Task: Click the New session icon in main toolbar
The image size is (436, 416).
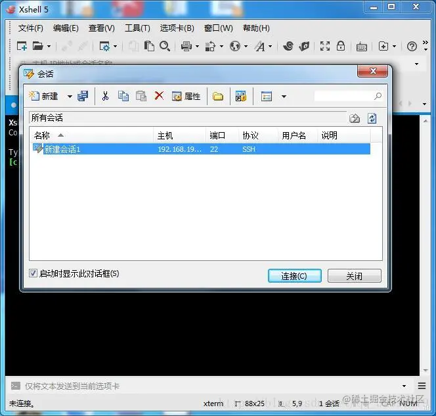Action: [22, 46]
